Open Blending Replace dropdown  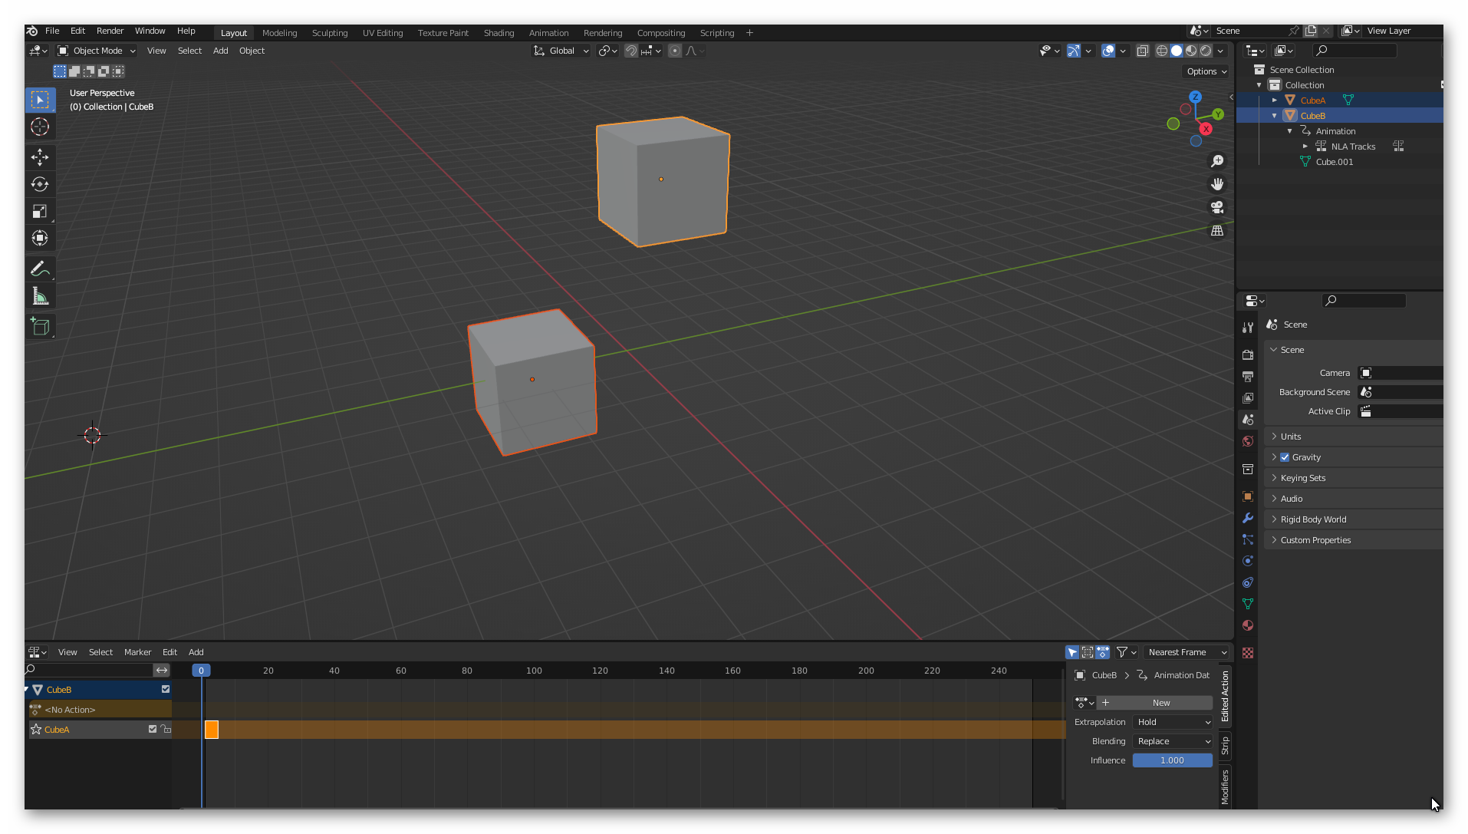[x=1173, y=741]
